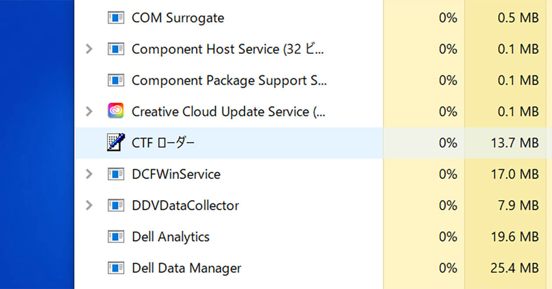
Task: Click the CTF ローダー pen icon
Action: (116, 142)
